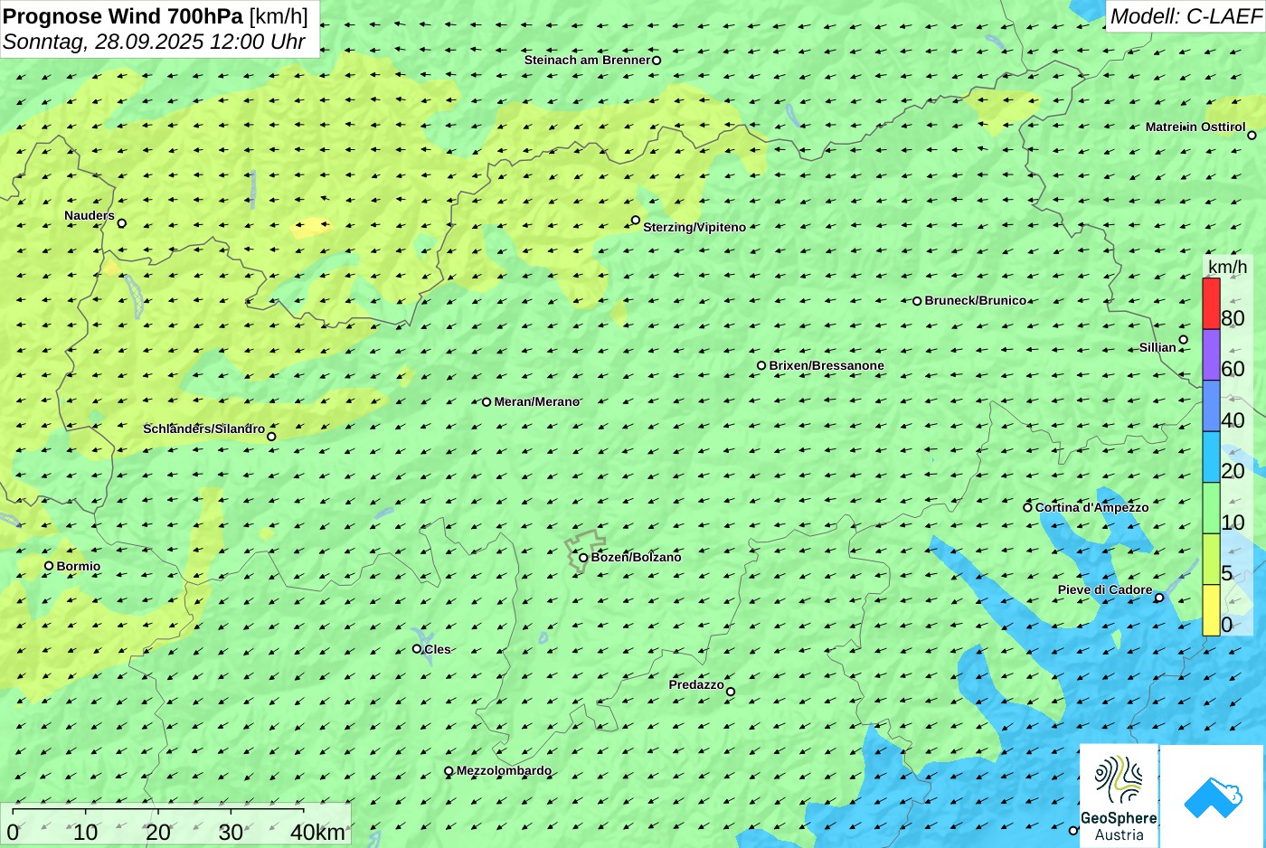
Task: Click the Bruneck/Brunico marker circle
Action: [917, 301]
